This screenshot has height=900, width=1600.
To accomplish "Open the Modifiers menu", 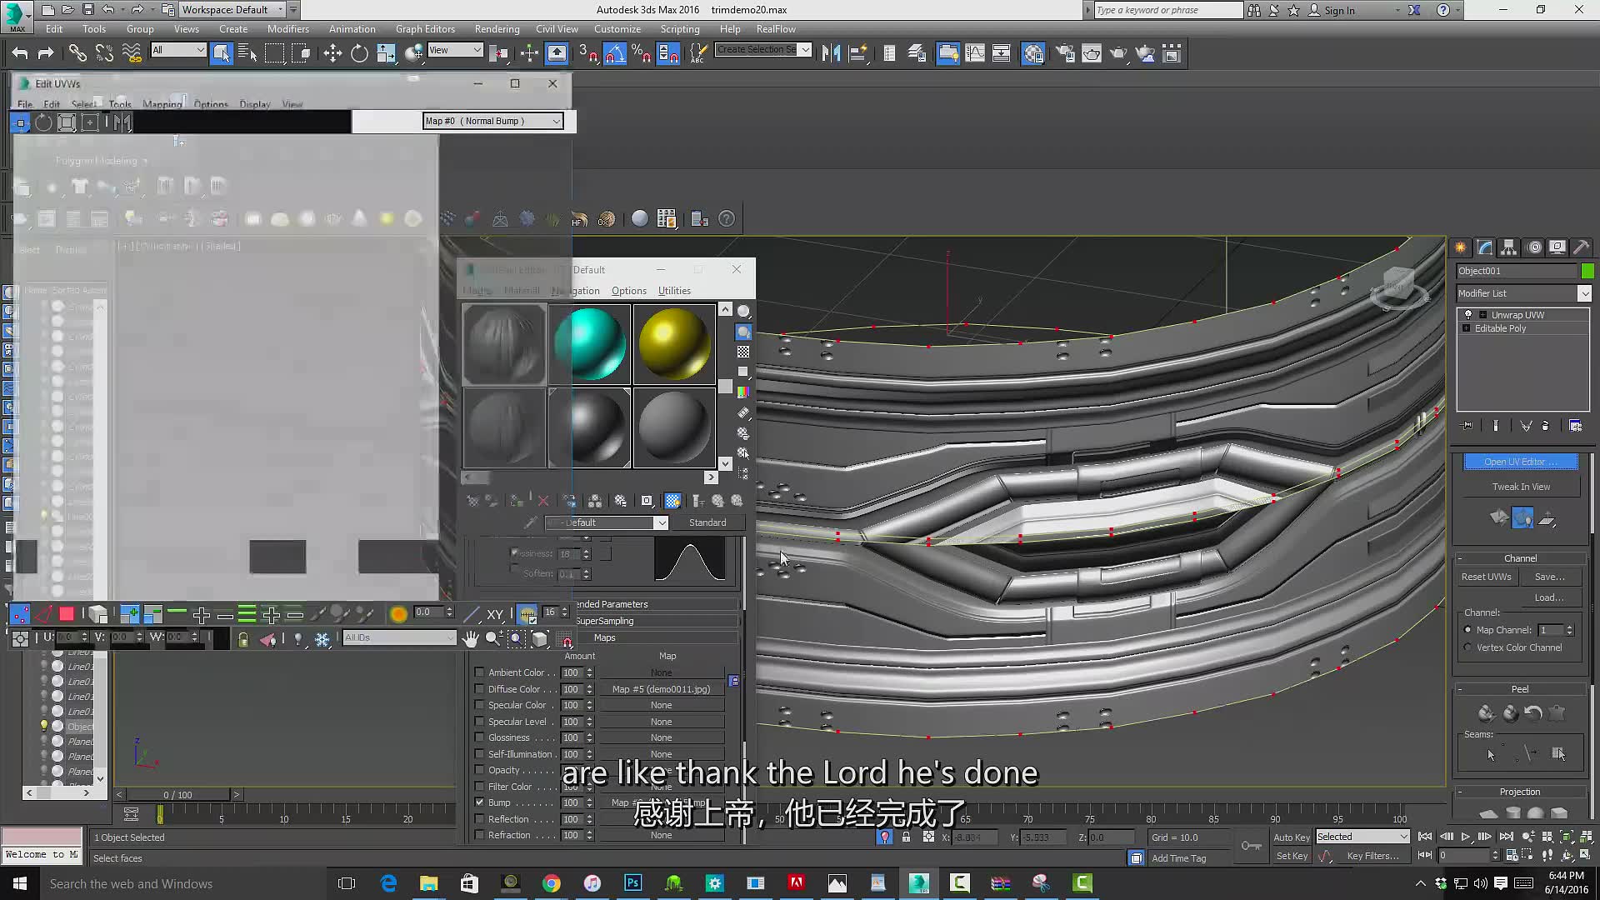I will click(287, 29).
